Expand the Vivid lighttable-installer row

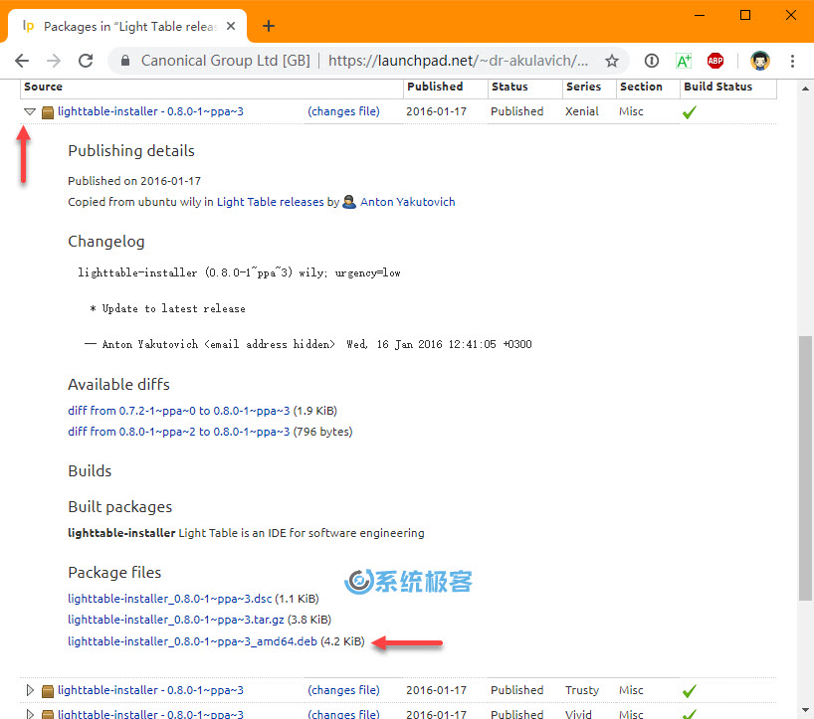pyautogui.click(x=30, y=714)
